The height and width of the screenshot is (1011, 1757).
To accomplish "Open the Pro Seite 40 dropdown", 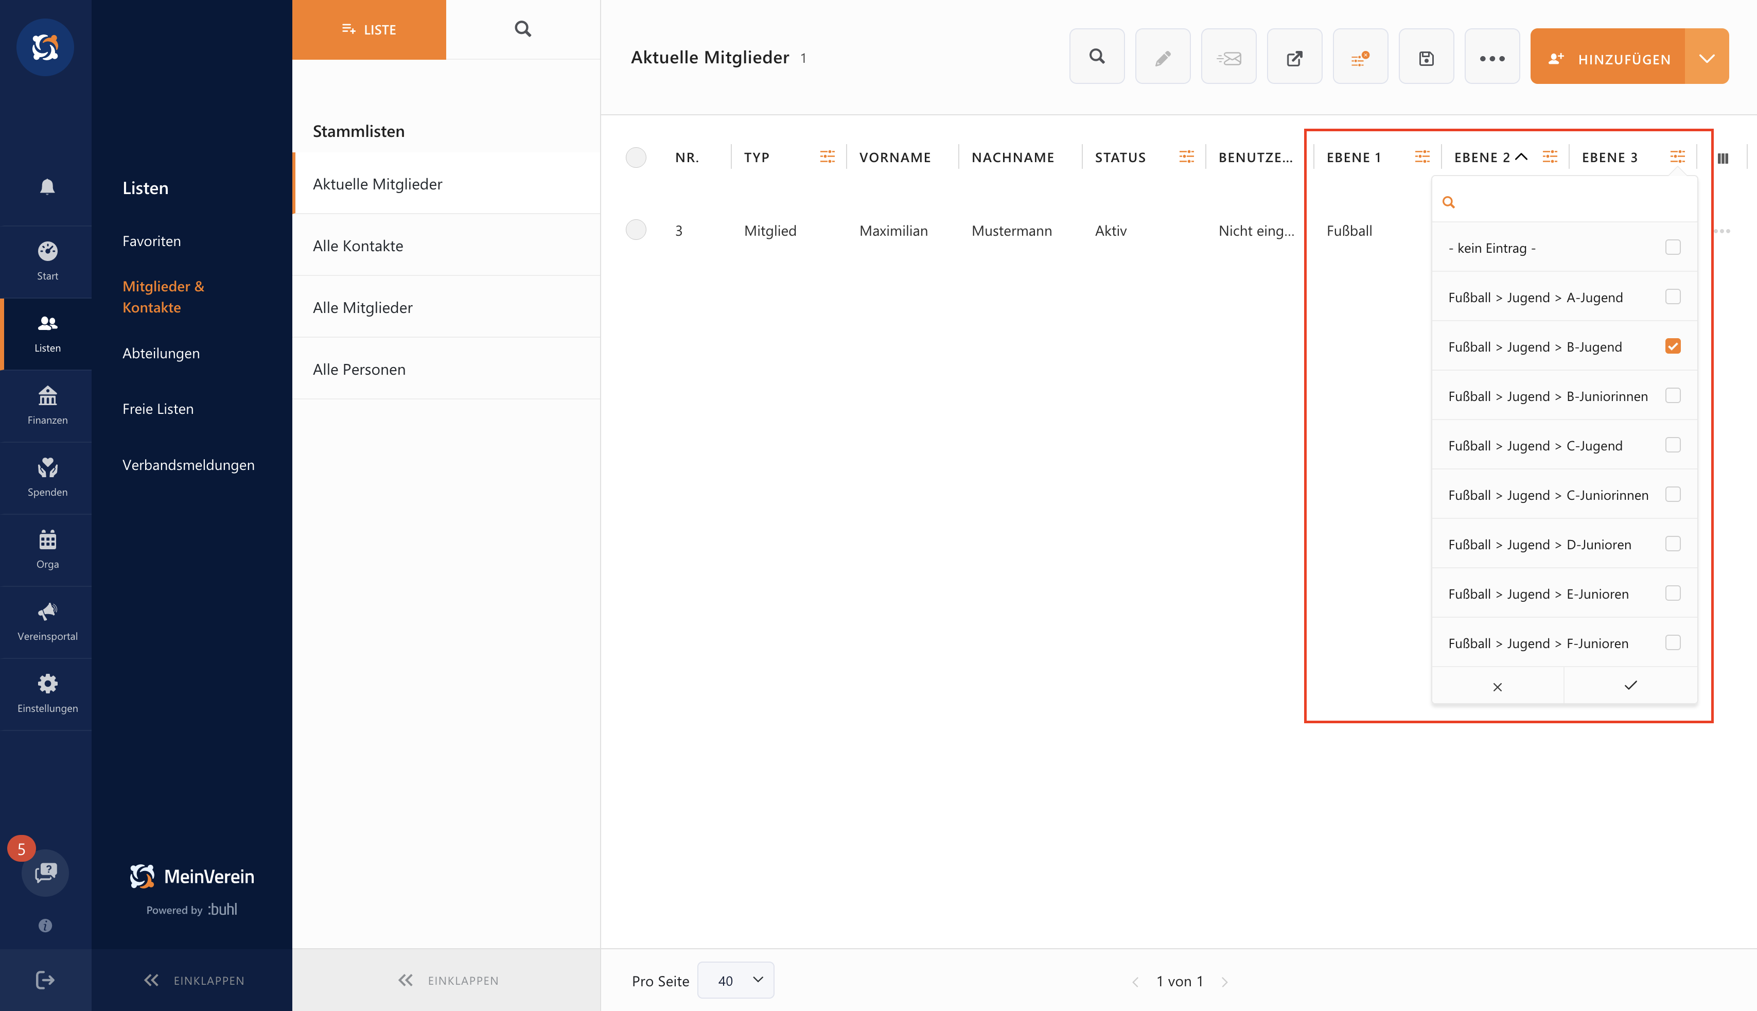I will click(735, 981).
